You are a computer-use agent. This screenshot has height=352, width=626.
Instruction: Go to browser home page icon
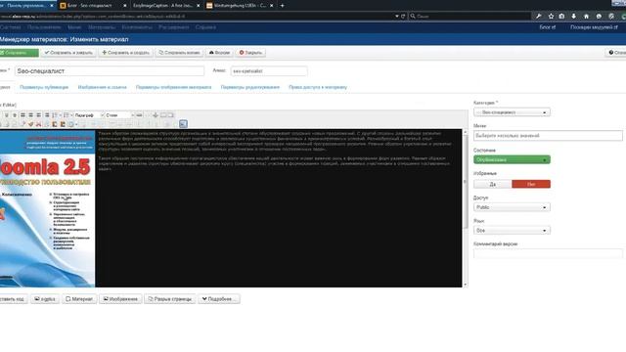coord(586,17)
